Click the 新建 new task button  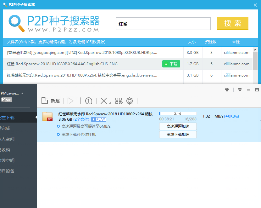coord(50,101)
